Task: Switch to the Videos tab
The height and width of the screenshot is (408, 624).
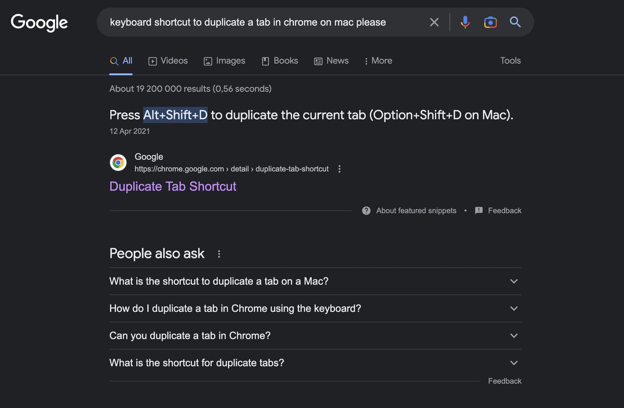Action: click(x=168, y=61)
